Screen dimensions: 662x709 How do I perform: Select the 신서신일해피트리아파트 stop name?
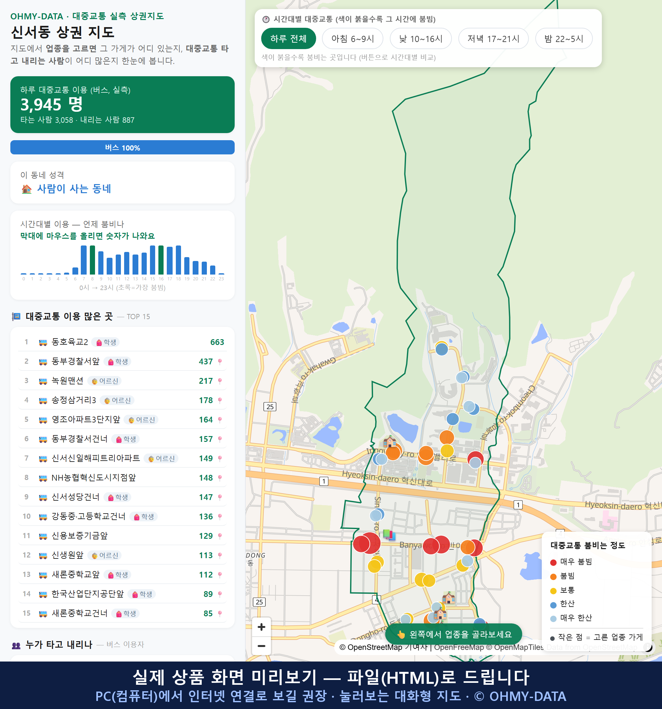(x=96, y=458)
